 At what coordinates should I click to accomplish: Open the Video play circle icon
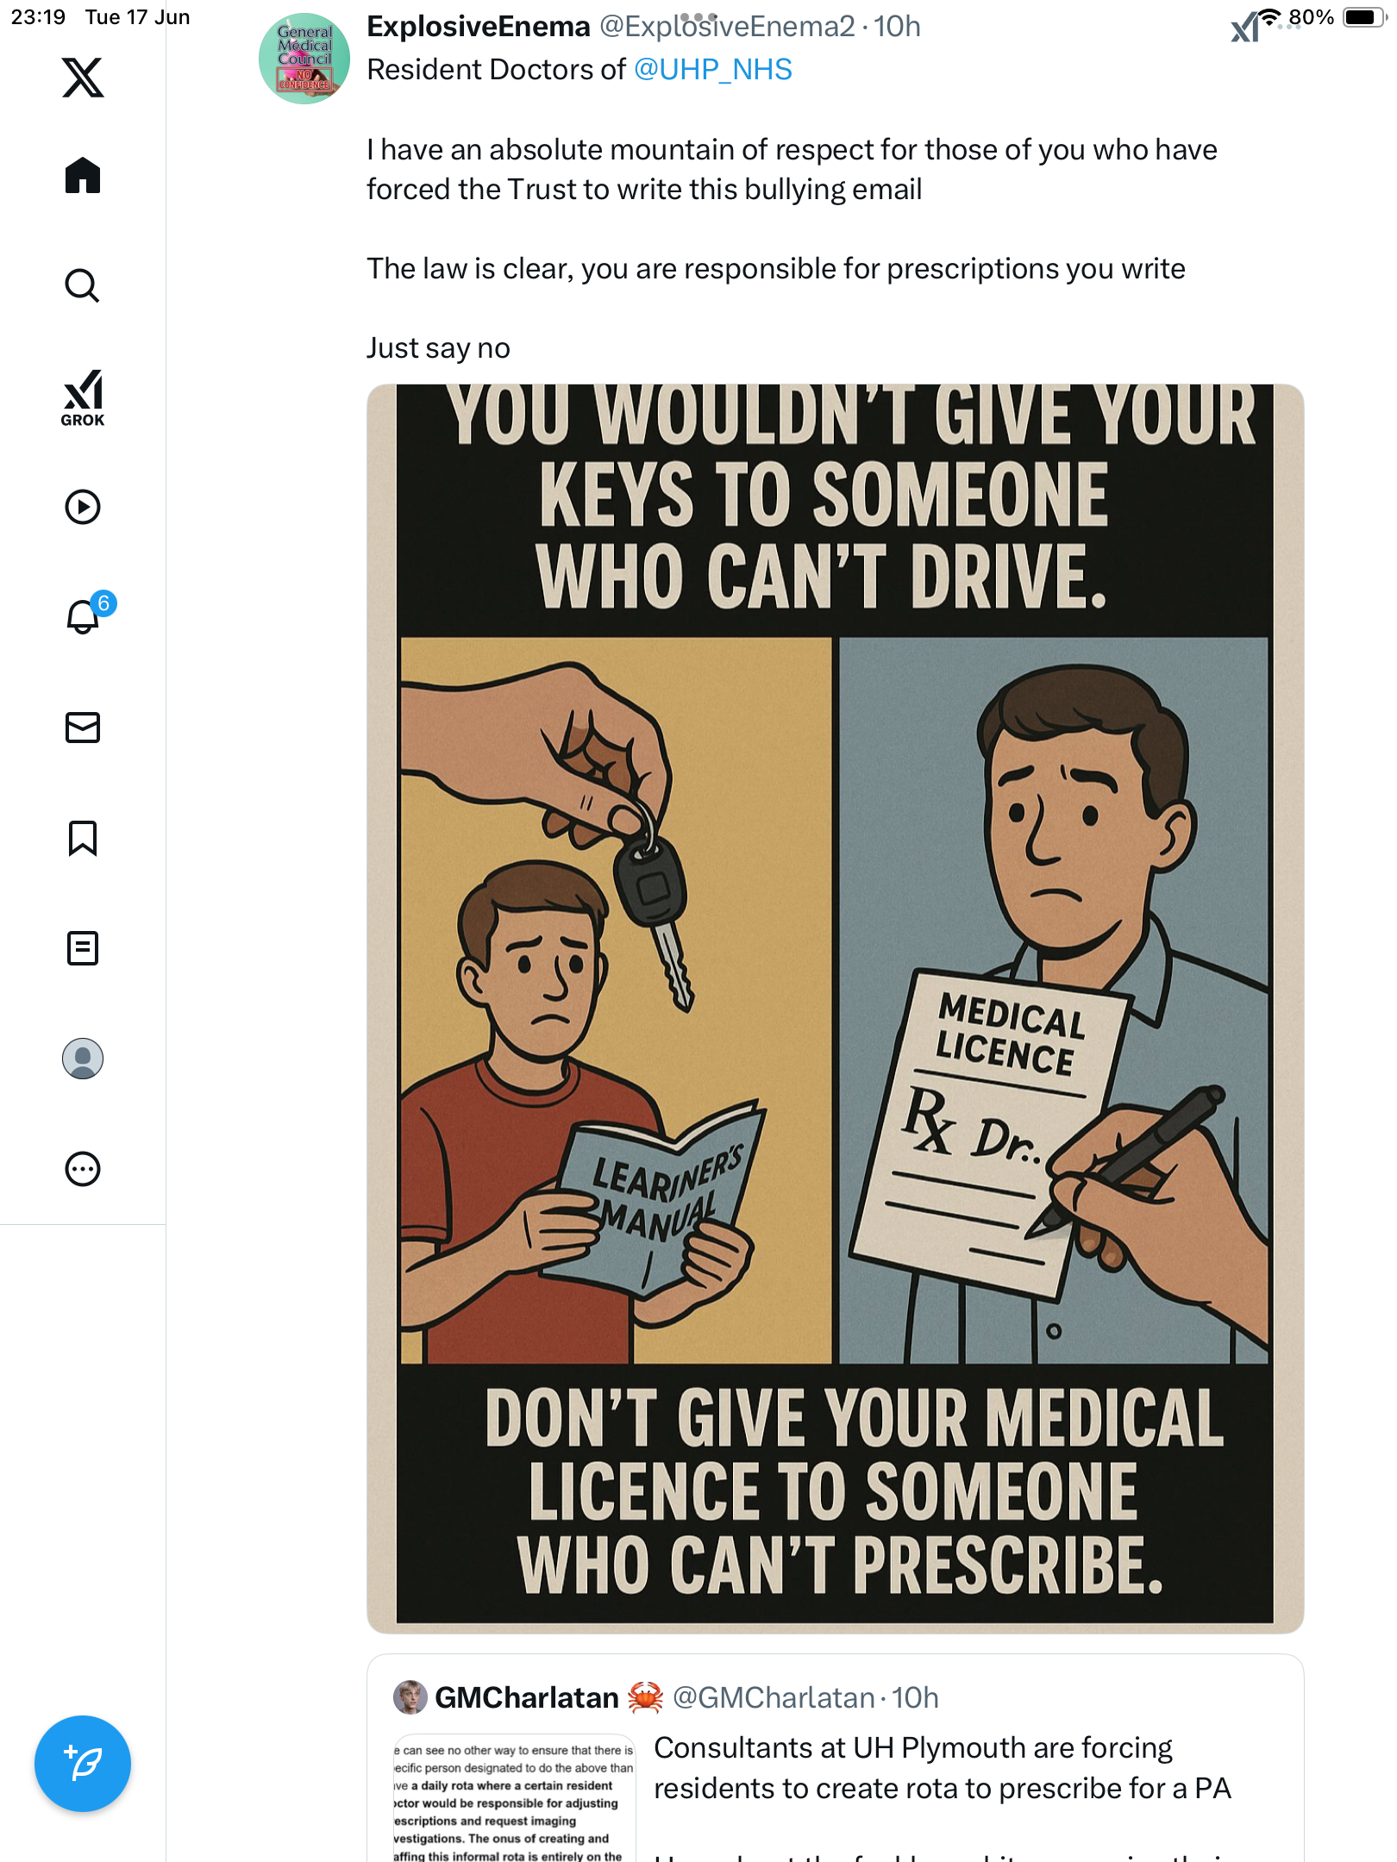[x=83, y=507]
